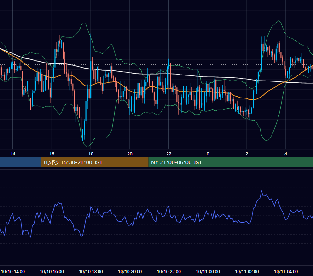Click the 16 hour axis label

52,154
